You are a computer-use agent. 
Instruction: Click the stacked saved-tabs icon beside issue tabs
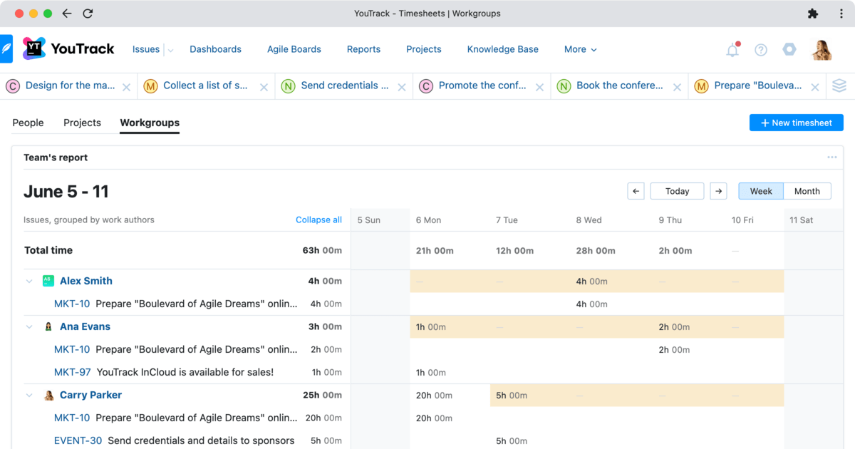click(839, 86)
